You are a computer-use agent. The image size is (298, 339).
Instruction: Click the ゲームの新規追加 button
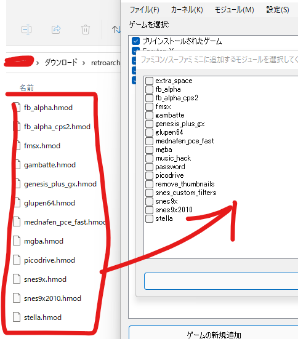214,333
